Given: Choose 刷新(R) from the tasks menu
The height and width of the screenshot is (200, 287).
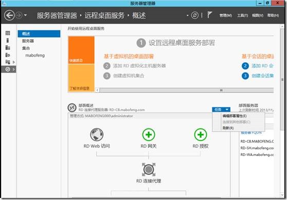Looking at the screenshot, I should coord(228,128).
